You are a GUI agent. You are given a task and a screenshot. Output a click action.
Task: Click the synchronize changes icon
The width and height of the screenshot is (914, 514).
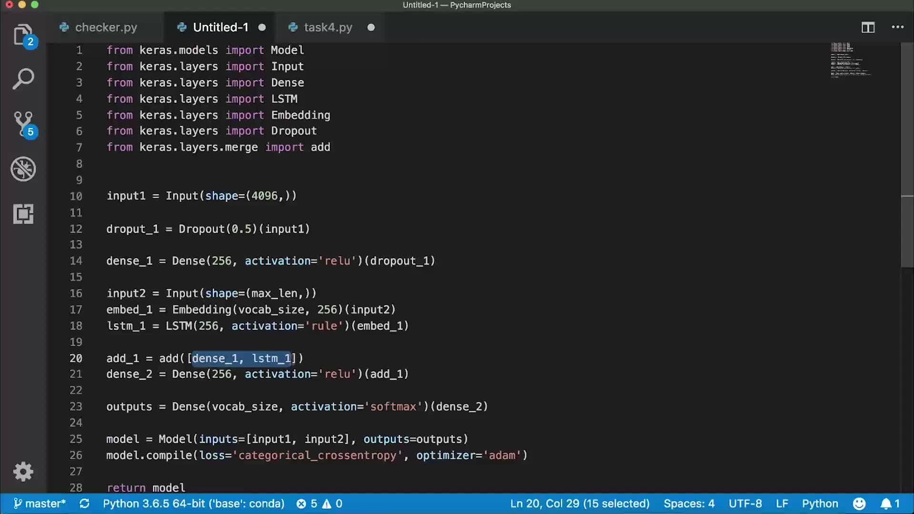coord(85,504)
